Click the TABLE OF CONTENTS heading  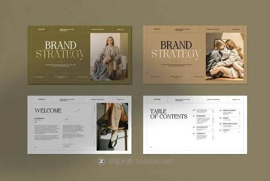point(168,114)
